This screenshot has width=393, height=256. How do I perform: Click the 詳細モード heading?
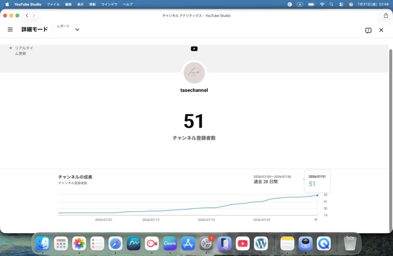35,29
